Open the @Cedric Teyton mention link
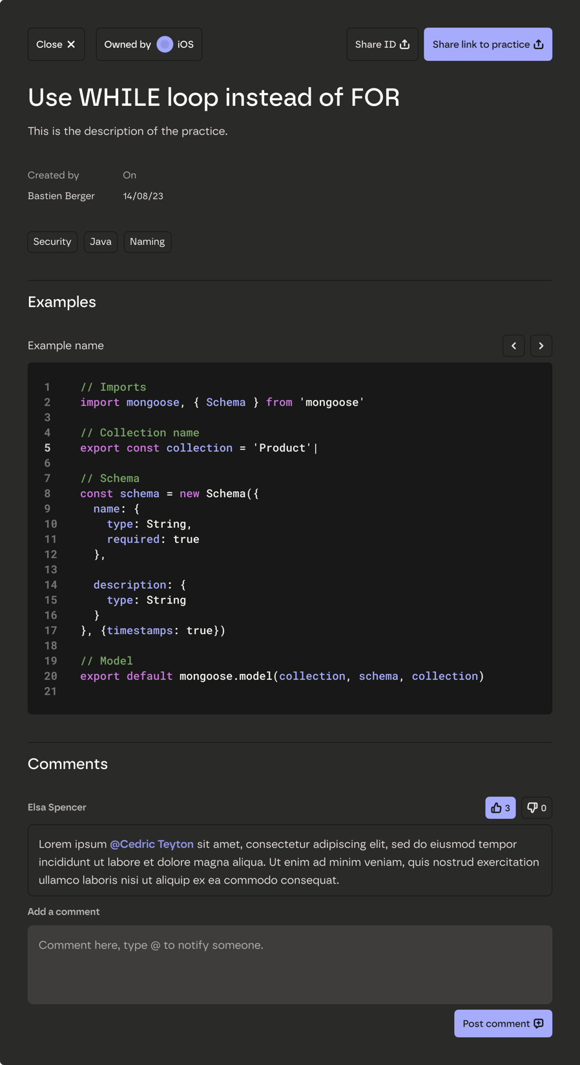 (152, 844)
